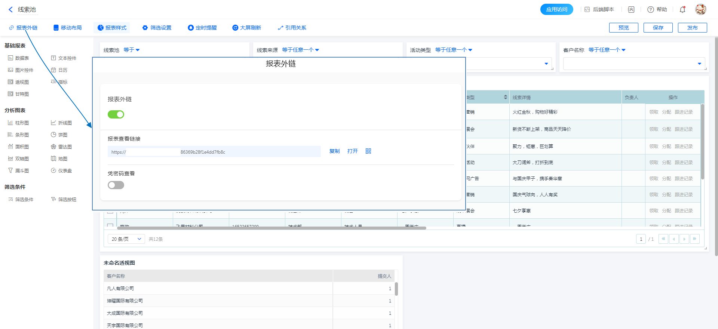Open the user avatar menu
Viewport: 718px width, 329px height.
(x=700, y=9)
